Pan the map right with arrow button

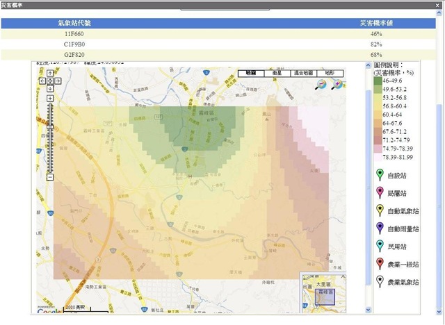58,81
